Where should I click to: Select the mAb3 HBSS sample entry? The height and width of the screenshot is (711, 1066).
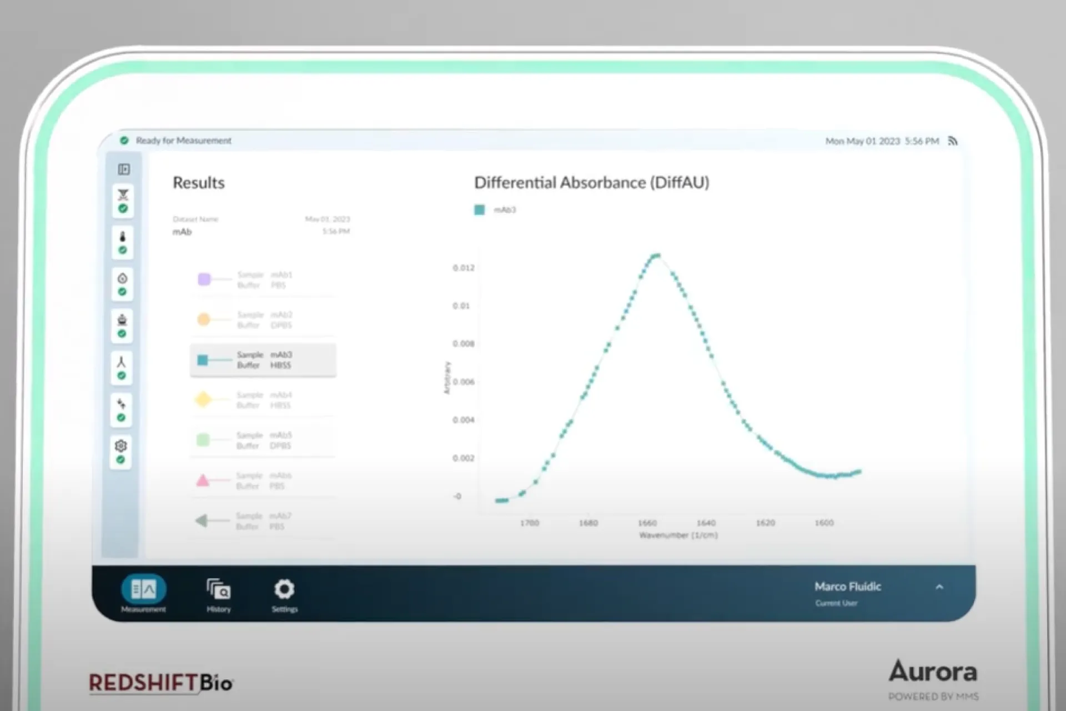point(264,360)
